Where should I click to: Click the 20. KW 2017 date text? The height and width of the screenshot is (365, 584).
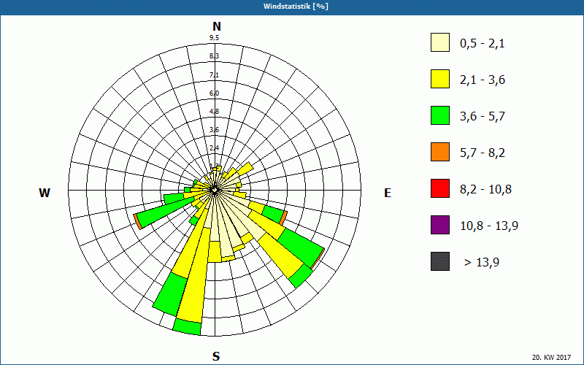(551, 357)
